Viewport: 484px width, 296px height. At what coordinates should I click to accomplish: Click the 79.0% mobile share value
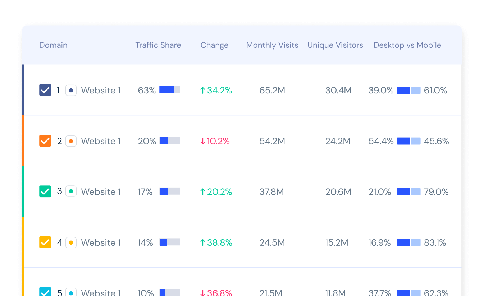pyautogui.click(x=436, y=192)
